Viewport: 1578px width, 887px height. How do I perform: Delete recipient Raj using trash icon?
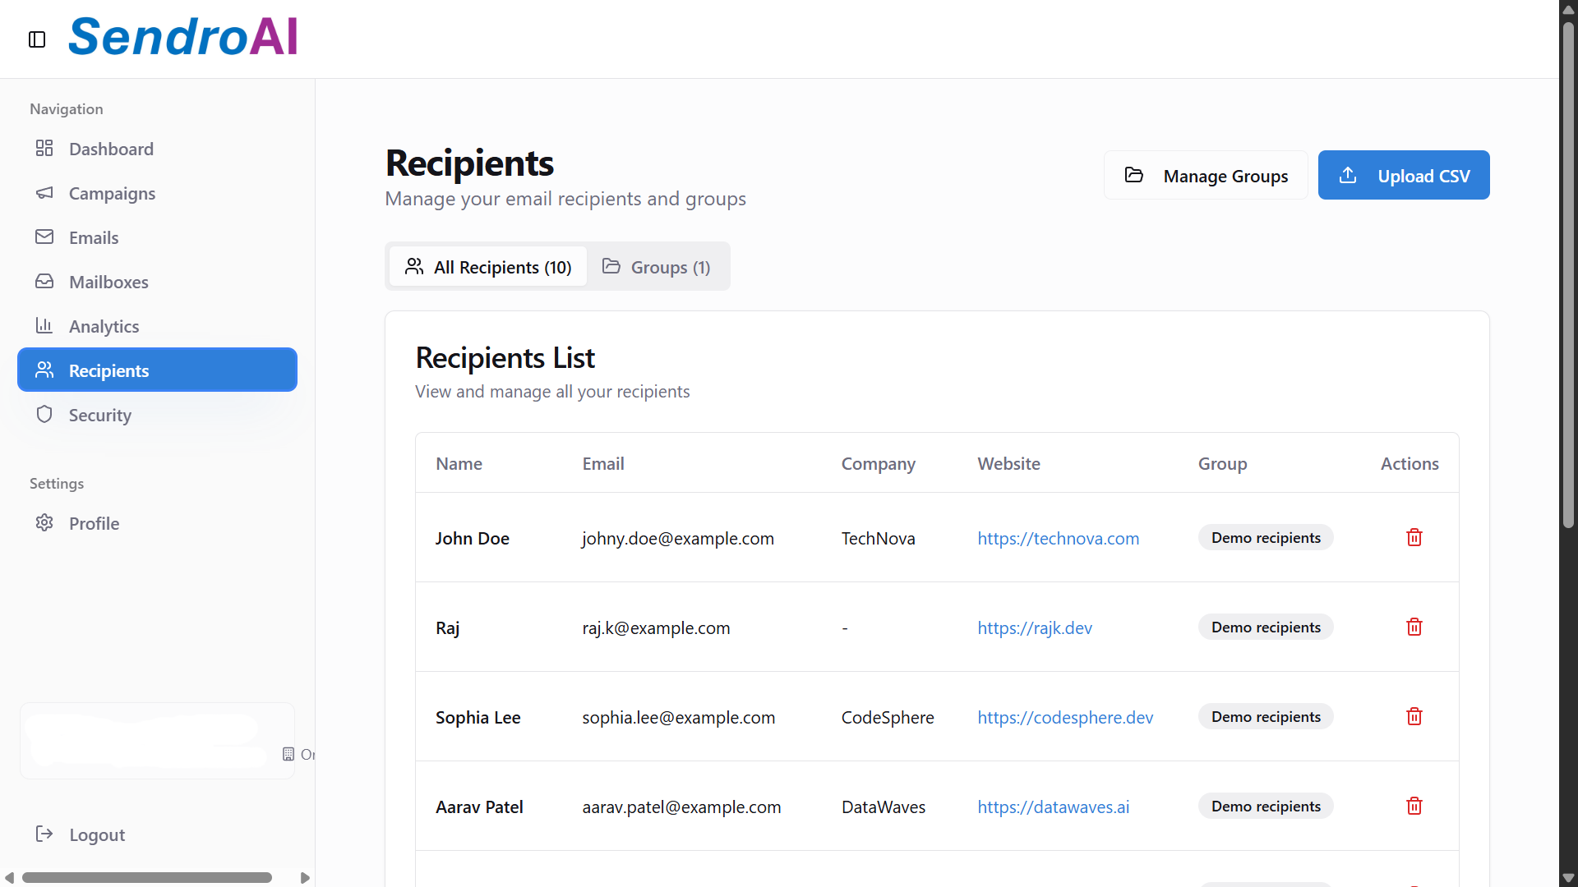pos(1414,627)
